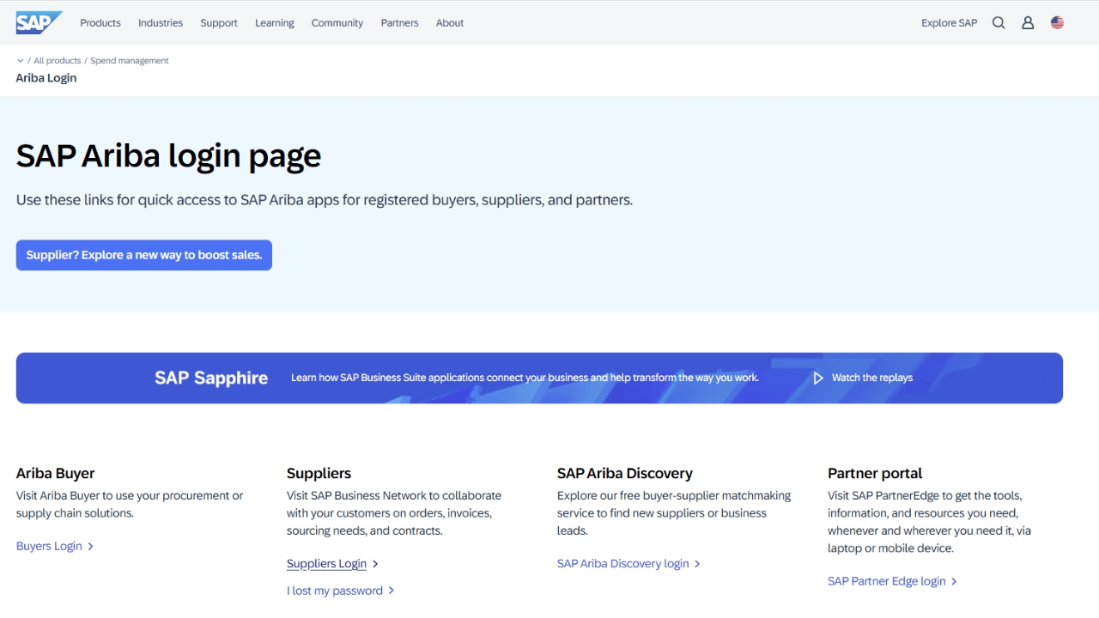Open the I lost my password link

pyautogui.click(x=335, y=591)
